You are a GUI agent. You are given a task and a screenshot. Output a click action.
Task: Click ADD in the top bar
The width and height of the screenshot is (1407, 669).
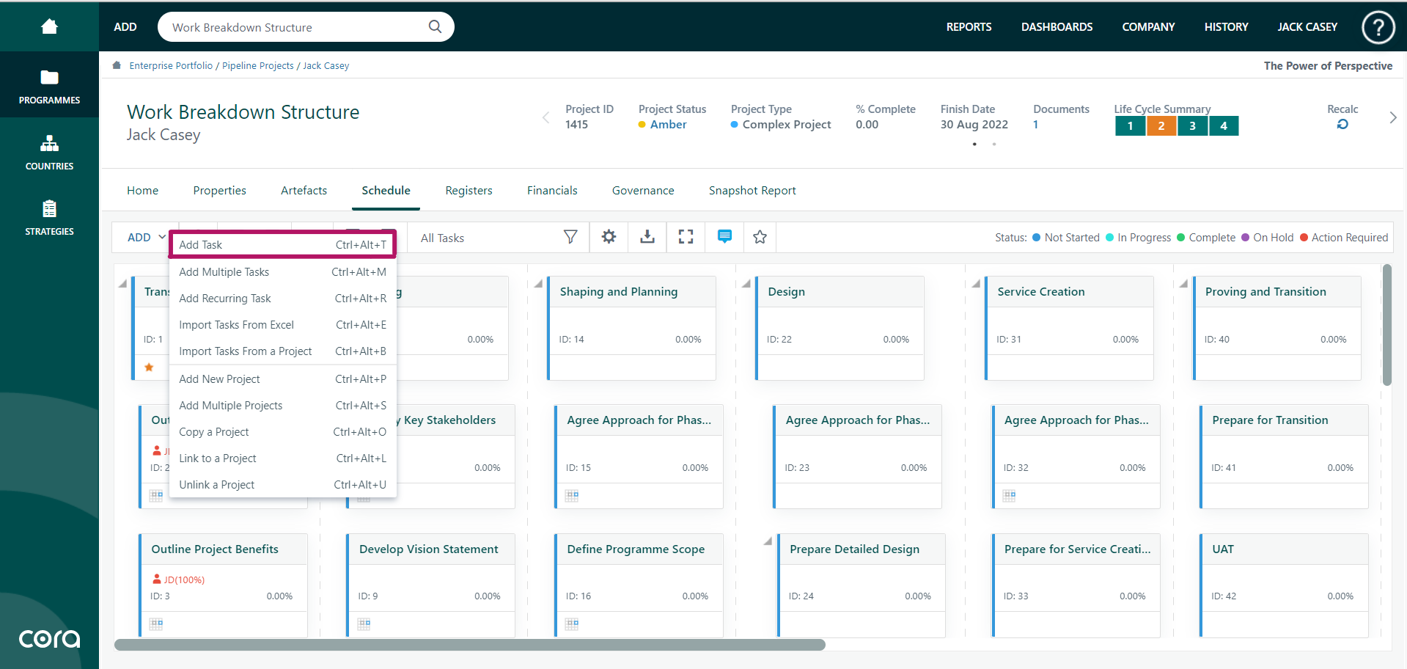click(x=125, y=26)
